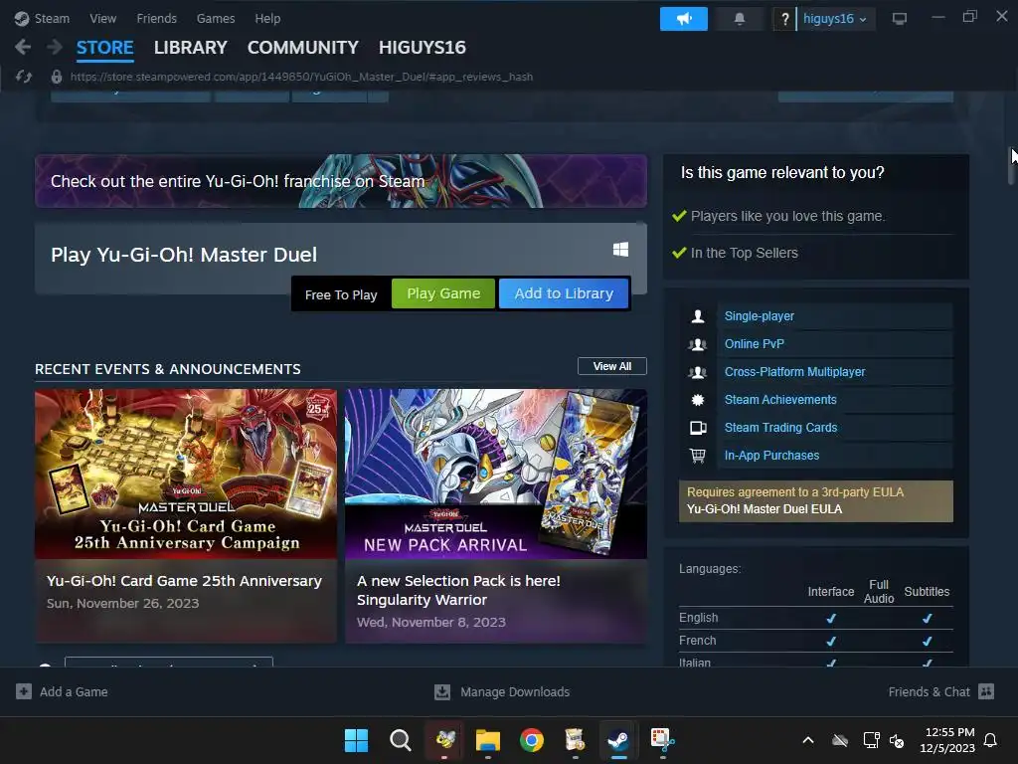
Task: Go back with the left arrow
Action: [23, 47]
